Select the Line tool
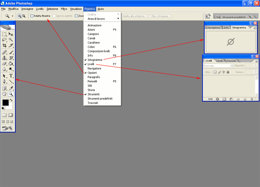The image size is (260, 187). click(x=11, y=81)
